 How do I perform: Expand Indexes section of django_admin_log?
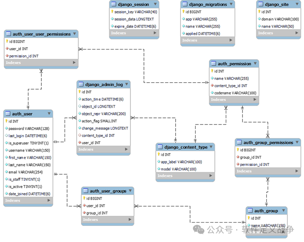(x=126, y=149)
